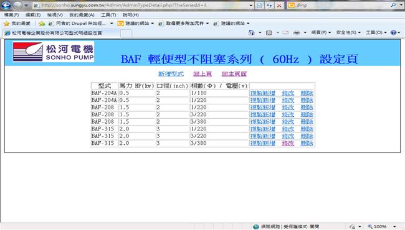The width and height of the screenshot is (405, 230).
Task: Open the 工具(T) menu in menu bar
Action: pyautogui.click(x=108, y=15)
